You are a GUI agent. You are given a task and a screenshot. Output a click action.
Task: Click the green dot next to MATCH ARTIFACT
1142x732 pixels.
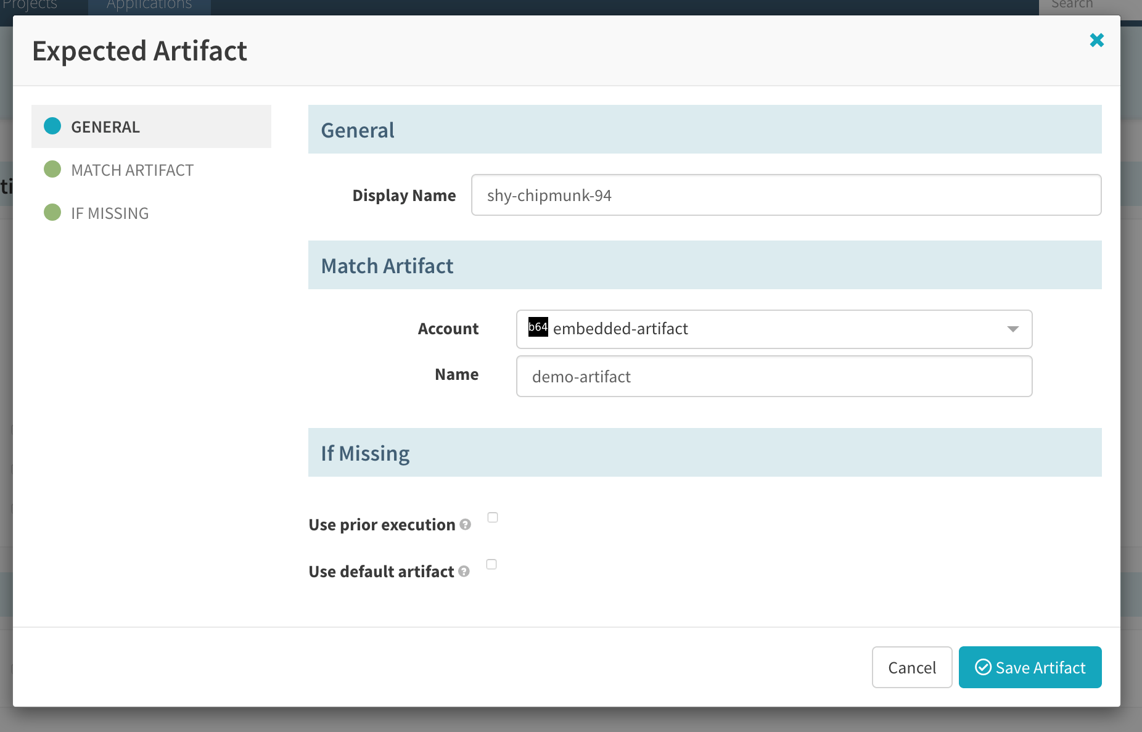tap(52, 170)
